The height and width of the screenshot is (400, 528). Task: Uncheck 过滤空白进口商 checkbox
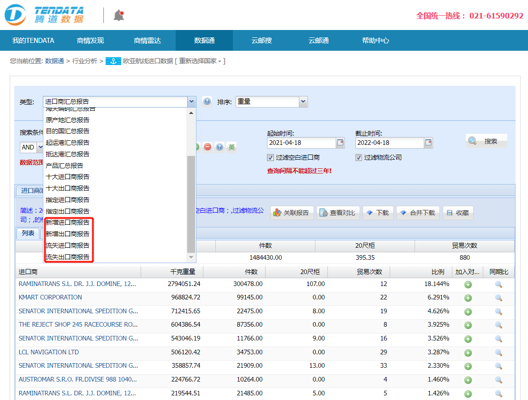coord(270,157)
